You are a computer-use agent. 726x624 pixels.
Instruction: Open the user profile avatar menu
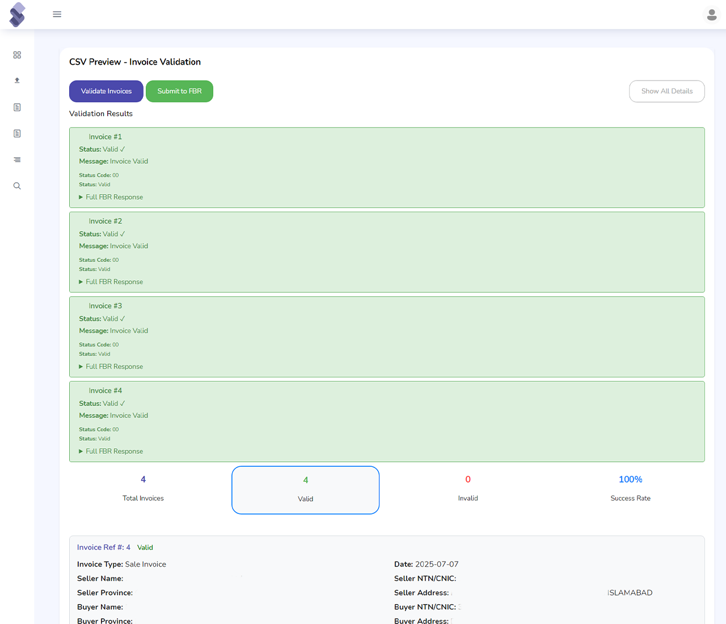point(711,15)
